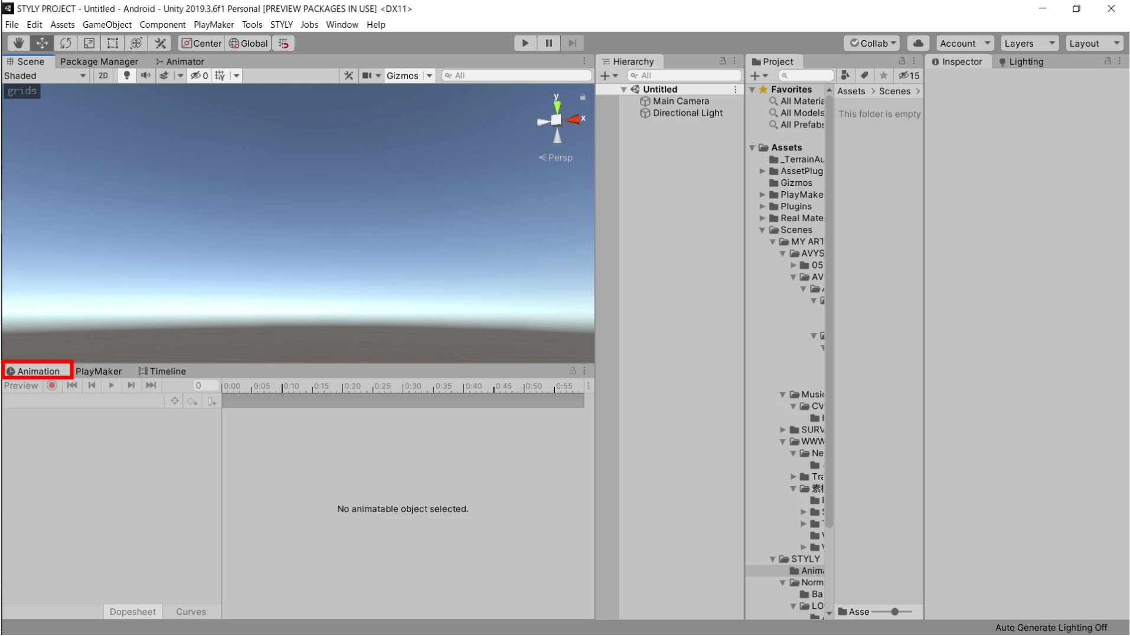Toggle Global rotation button

(x=248, y=43)
